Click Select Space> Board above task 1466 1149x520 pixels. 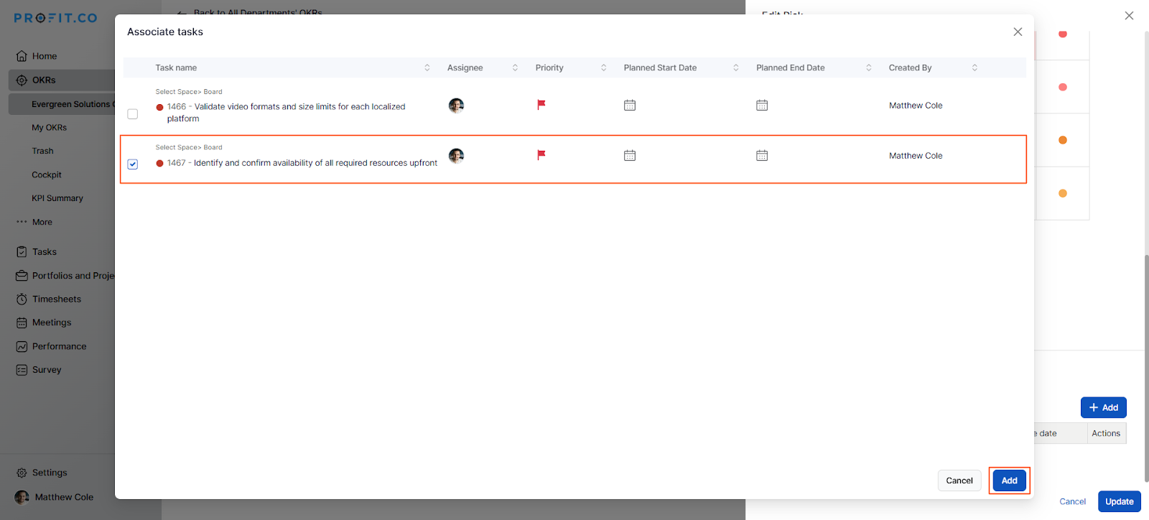pos(189,92)
